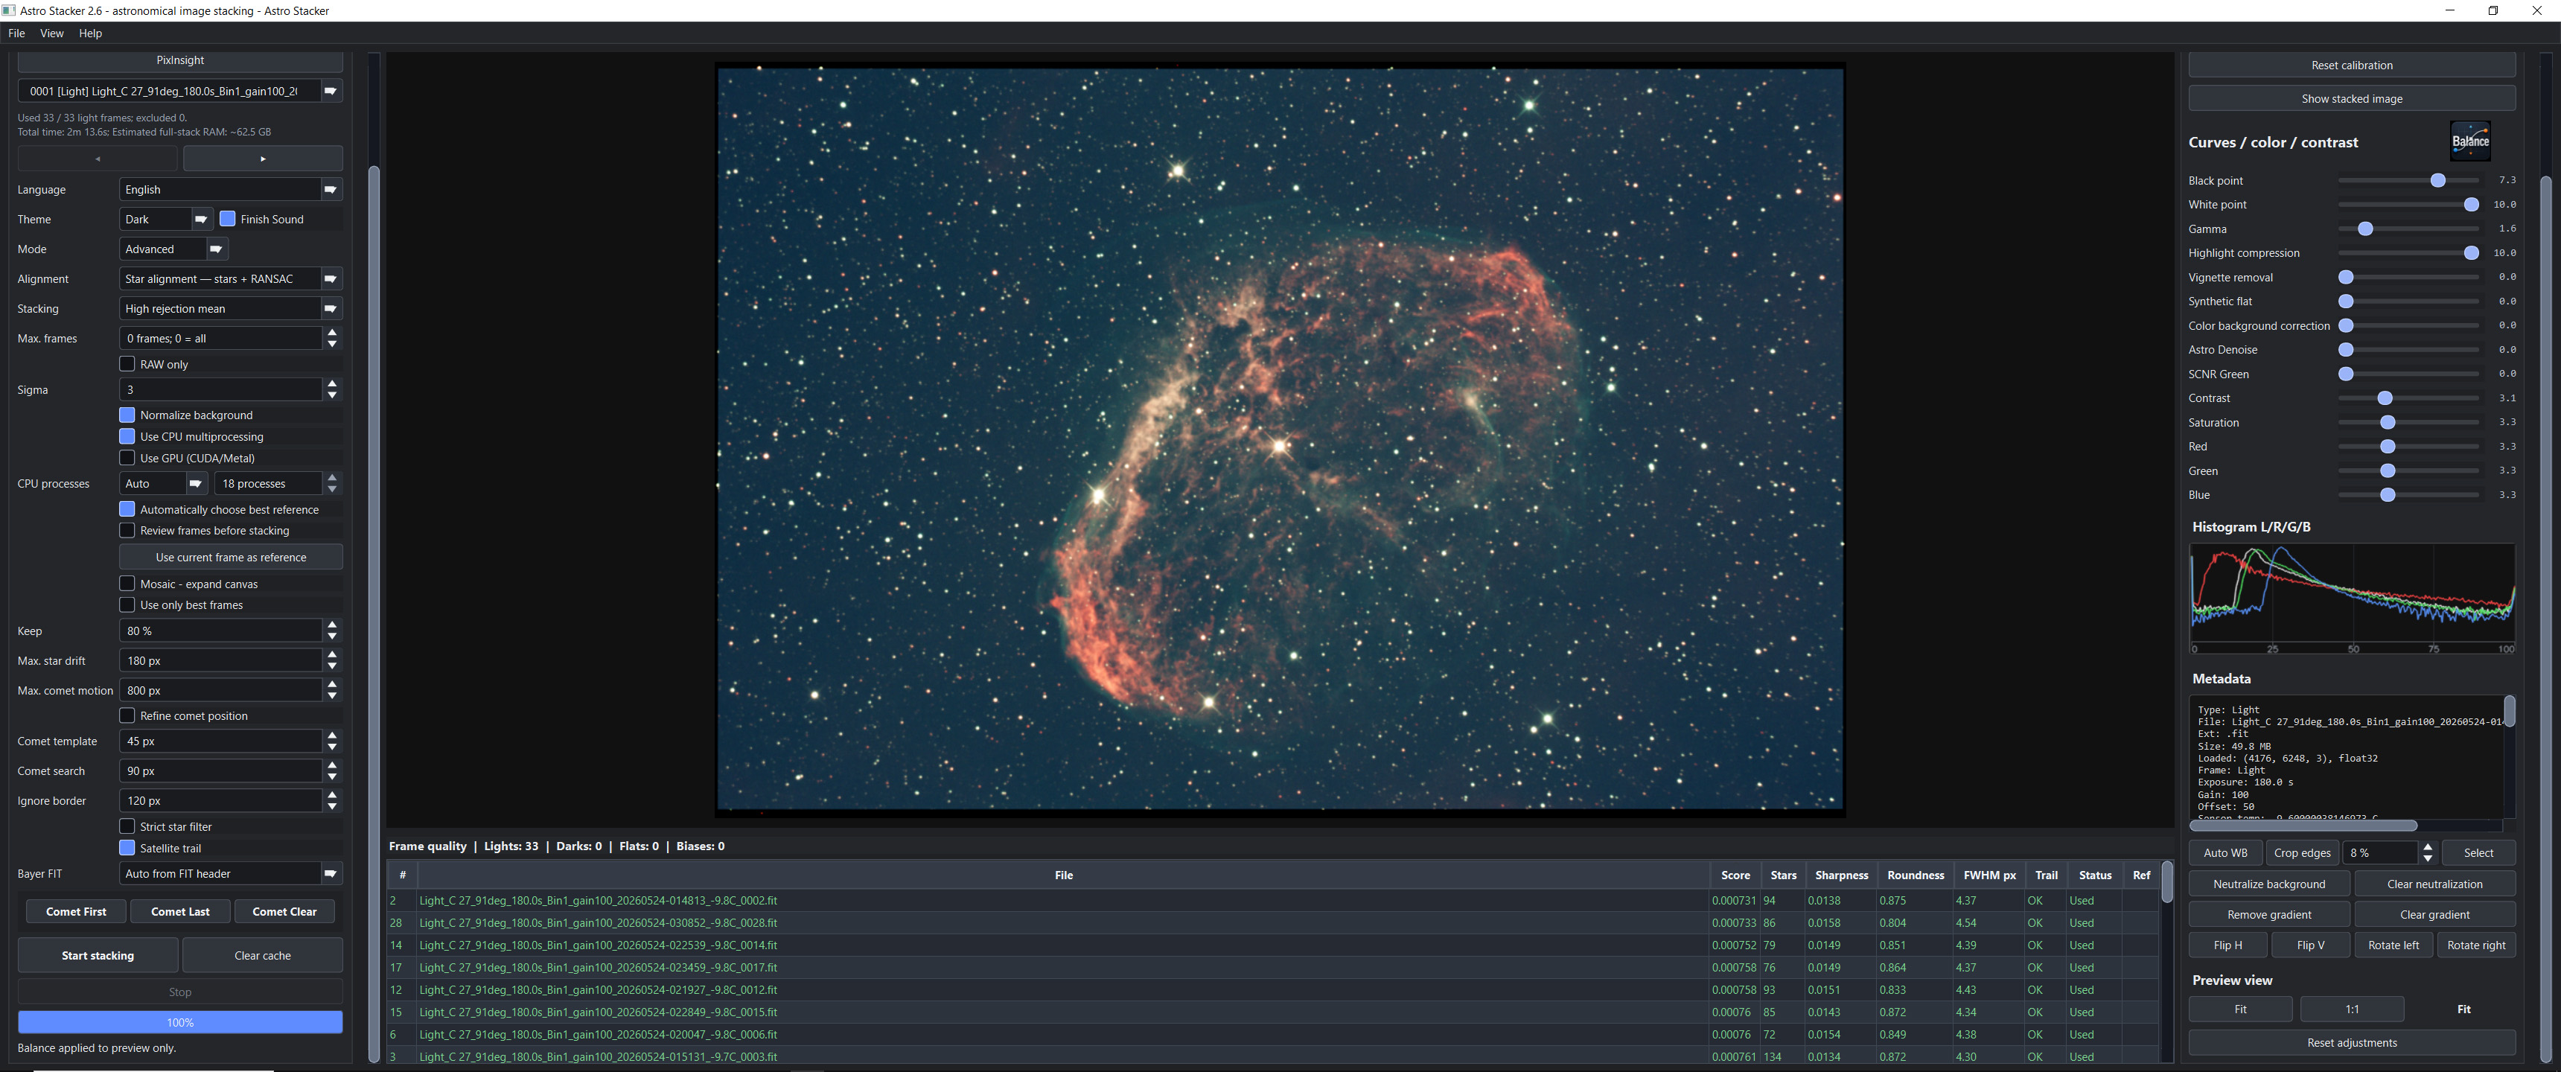Open the Bayer FIT dropdown
This screenshot has width=2561, height=1072.
[231, 873]
